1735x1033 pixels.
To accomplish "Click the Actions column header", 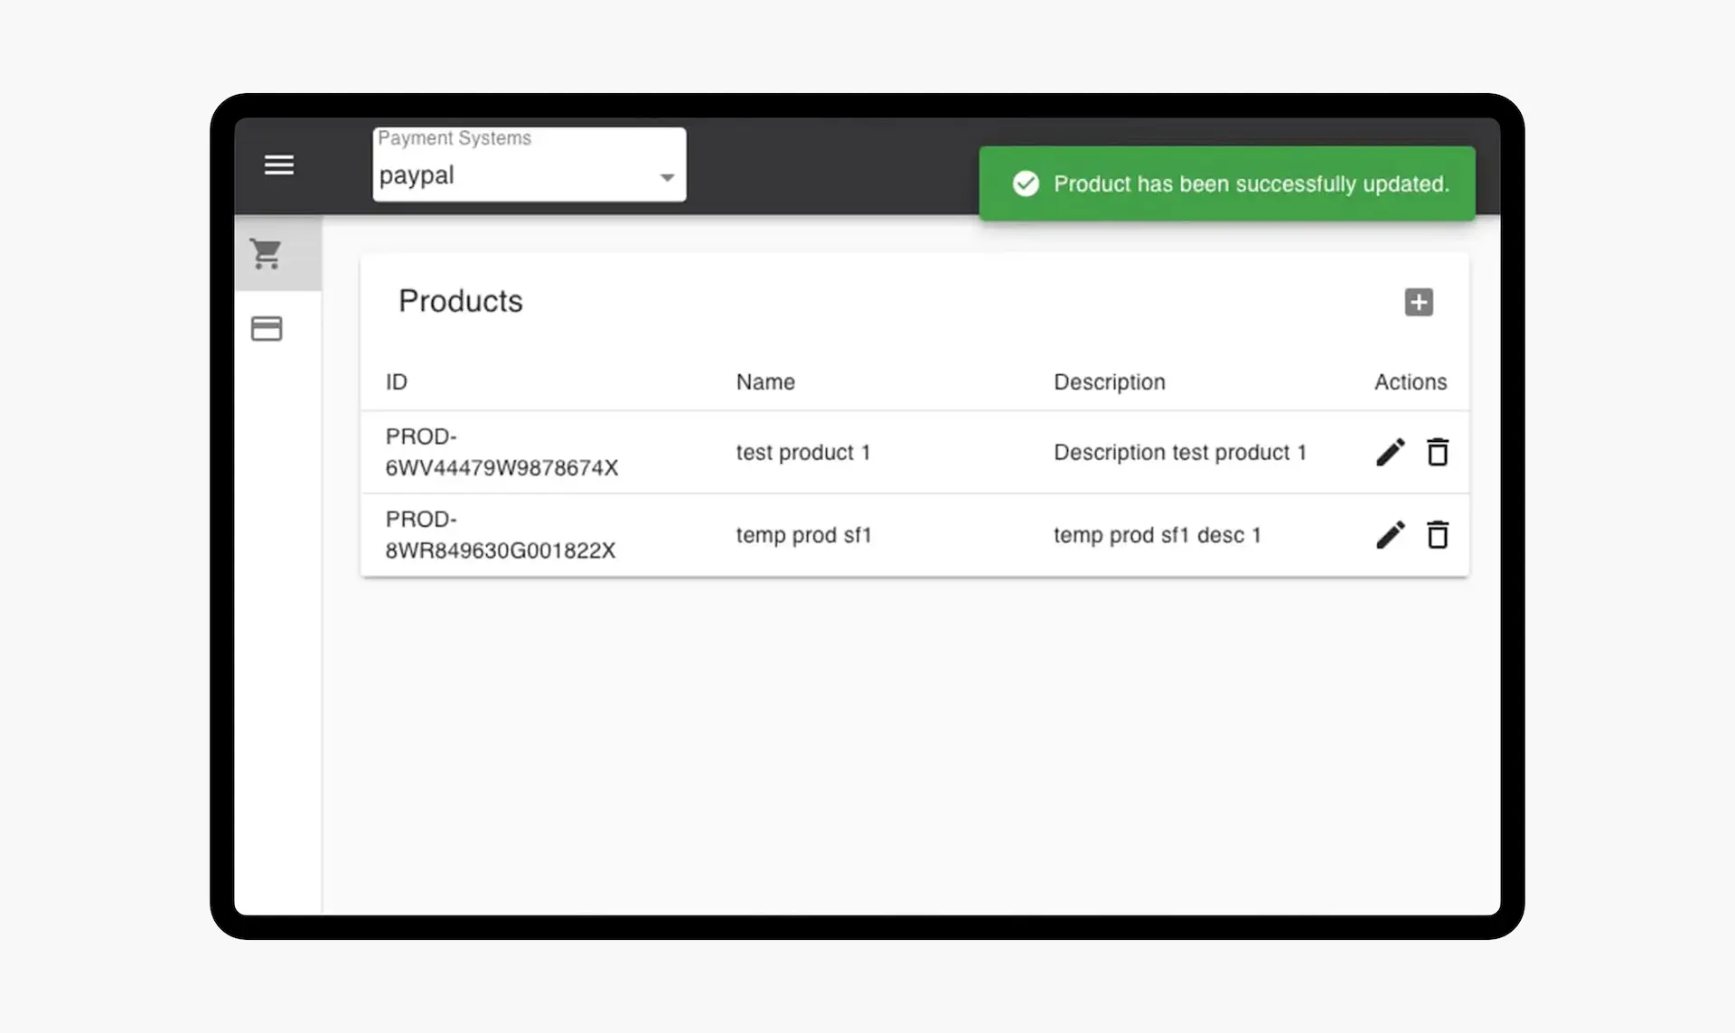I will click(1410, 381).
